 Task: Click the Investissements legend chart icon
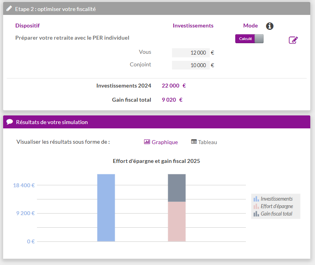256,199
